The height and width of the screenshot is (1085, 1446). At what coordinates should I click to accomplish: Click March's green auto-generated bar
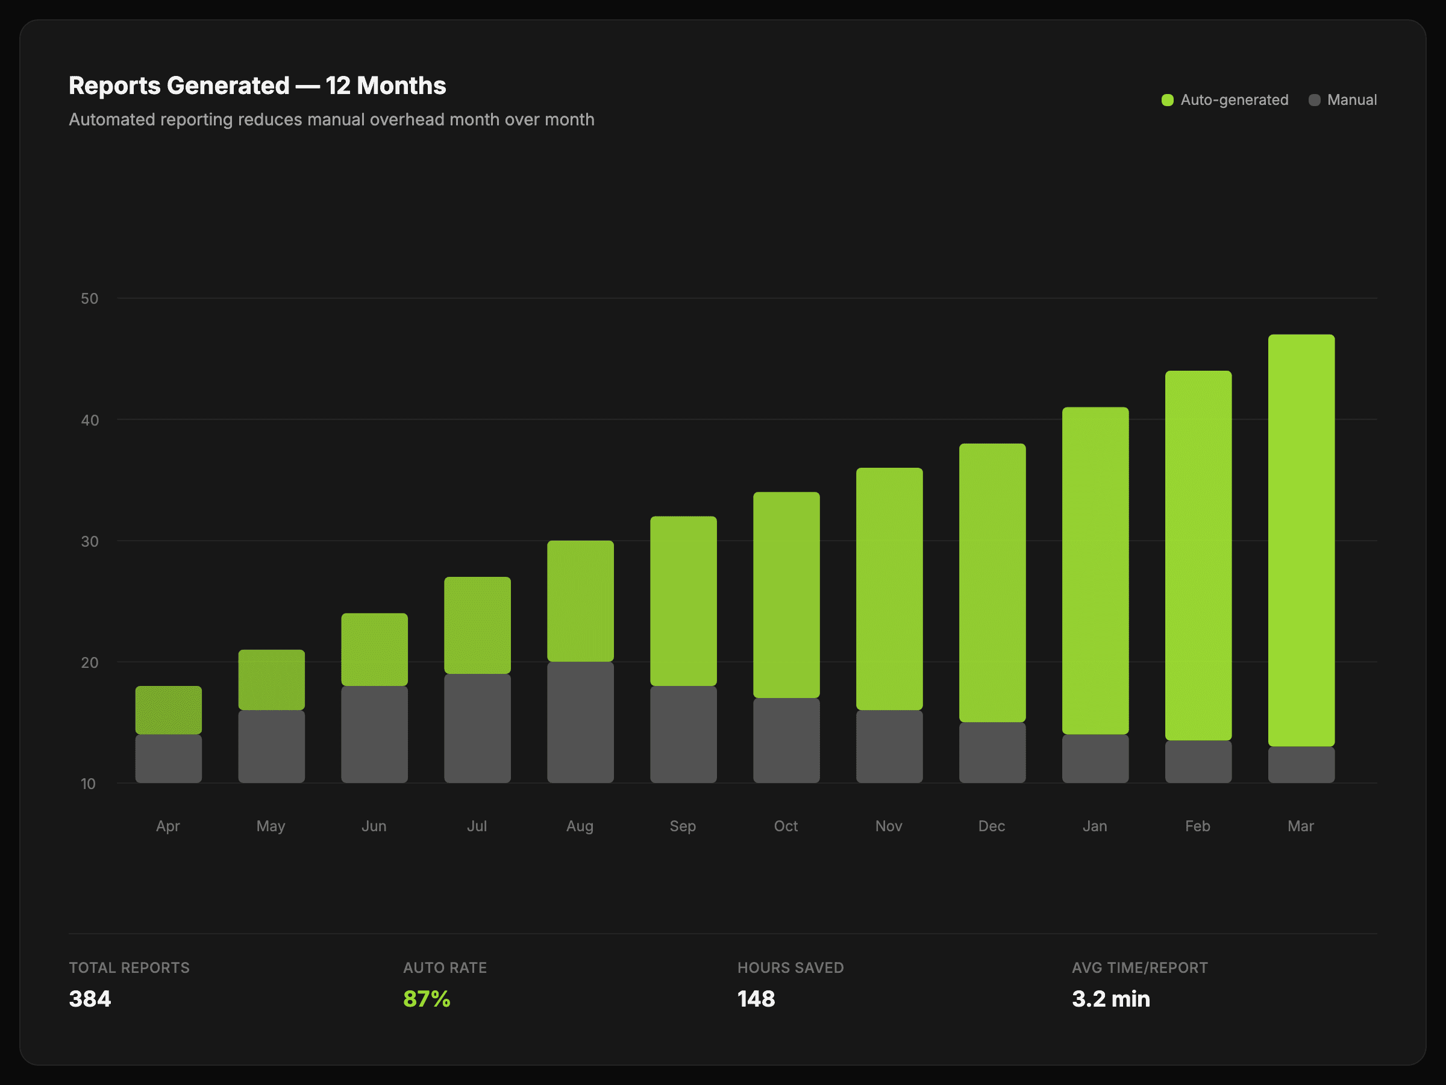coord(1301,540)
